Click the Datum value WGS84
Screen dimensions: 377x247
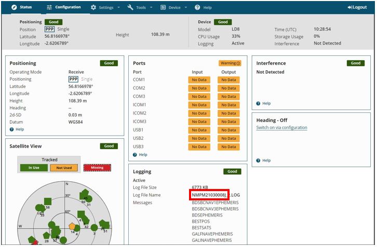75,122
